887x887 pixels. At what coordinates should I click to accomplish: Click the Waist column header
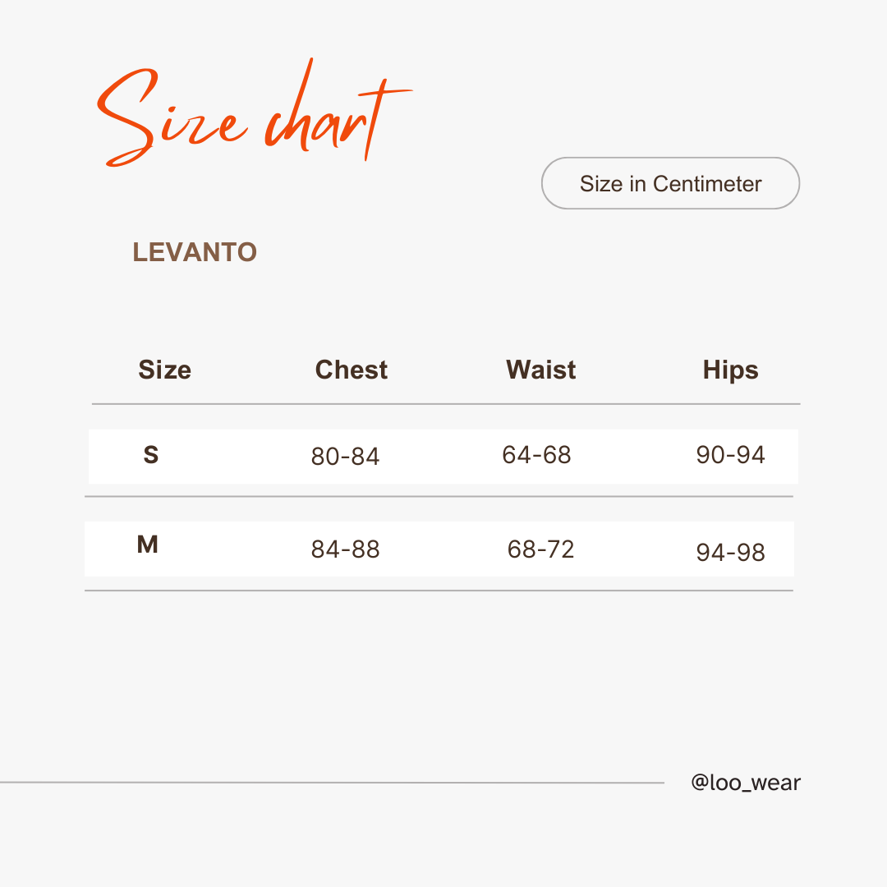tap(540, 370)
